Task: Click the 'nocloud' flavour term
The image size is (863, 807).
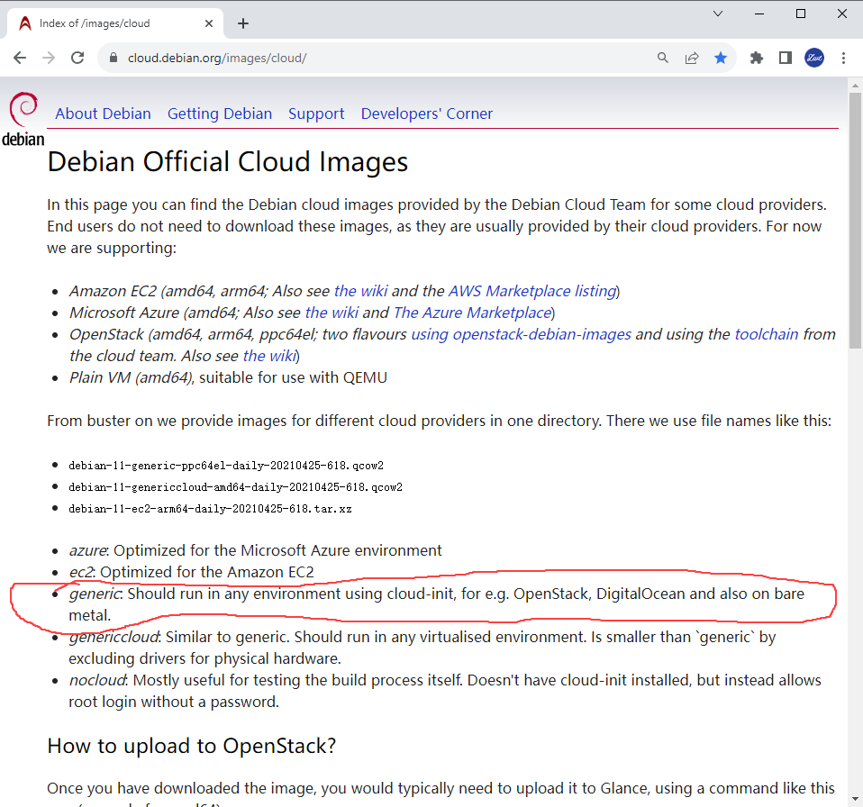Action: click(x=97, y=680)
